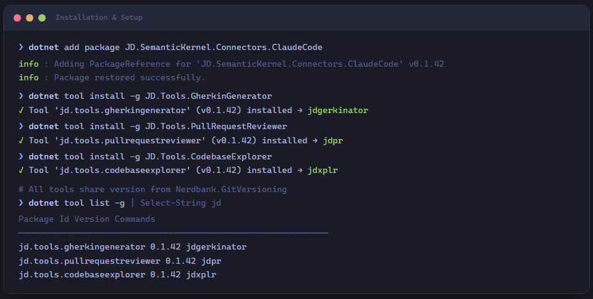
Task: Click the prompt chevron before 'dotnet add package'
Action: [x=21, y=47]
